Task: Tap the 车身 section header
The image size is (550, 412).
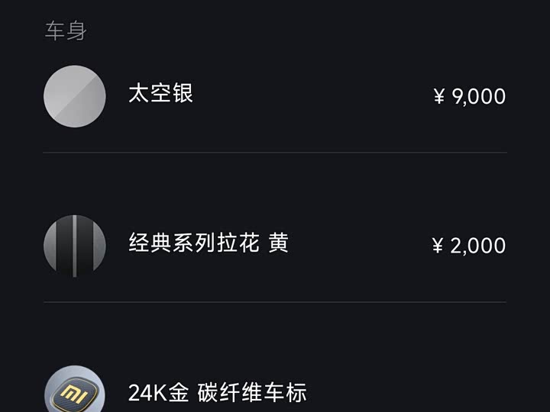Action: [x=66, y=31]
